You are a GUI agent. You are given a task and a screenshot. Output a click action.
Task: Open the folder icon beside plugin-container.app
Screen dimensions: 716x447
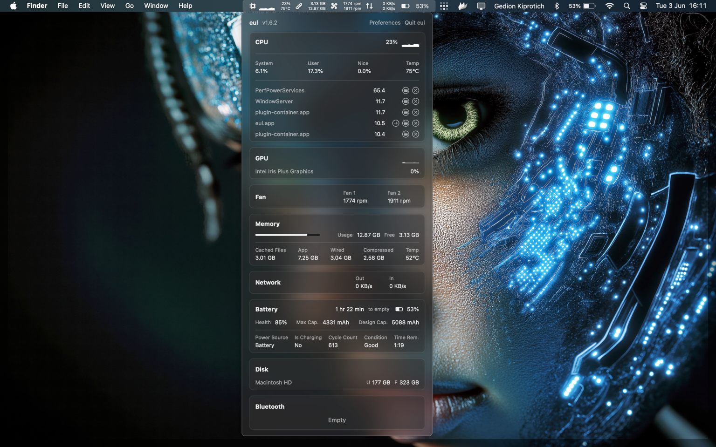pyautogui.click(x=405, y=112)
